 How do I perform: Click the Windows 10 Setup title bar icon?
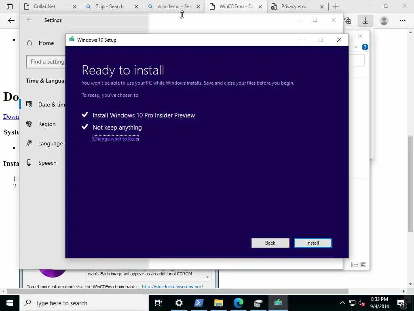pos(72,40)
